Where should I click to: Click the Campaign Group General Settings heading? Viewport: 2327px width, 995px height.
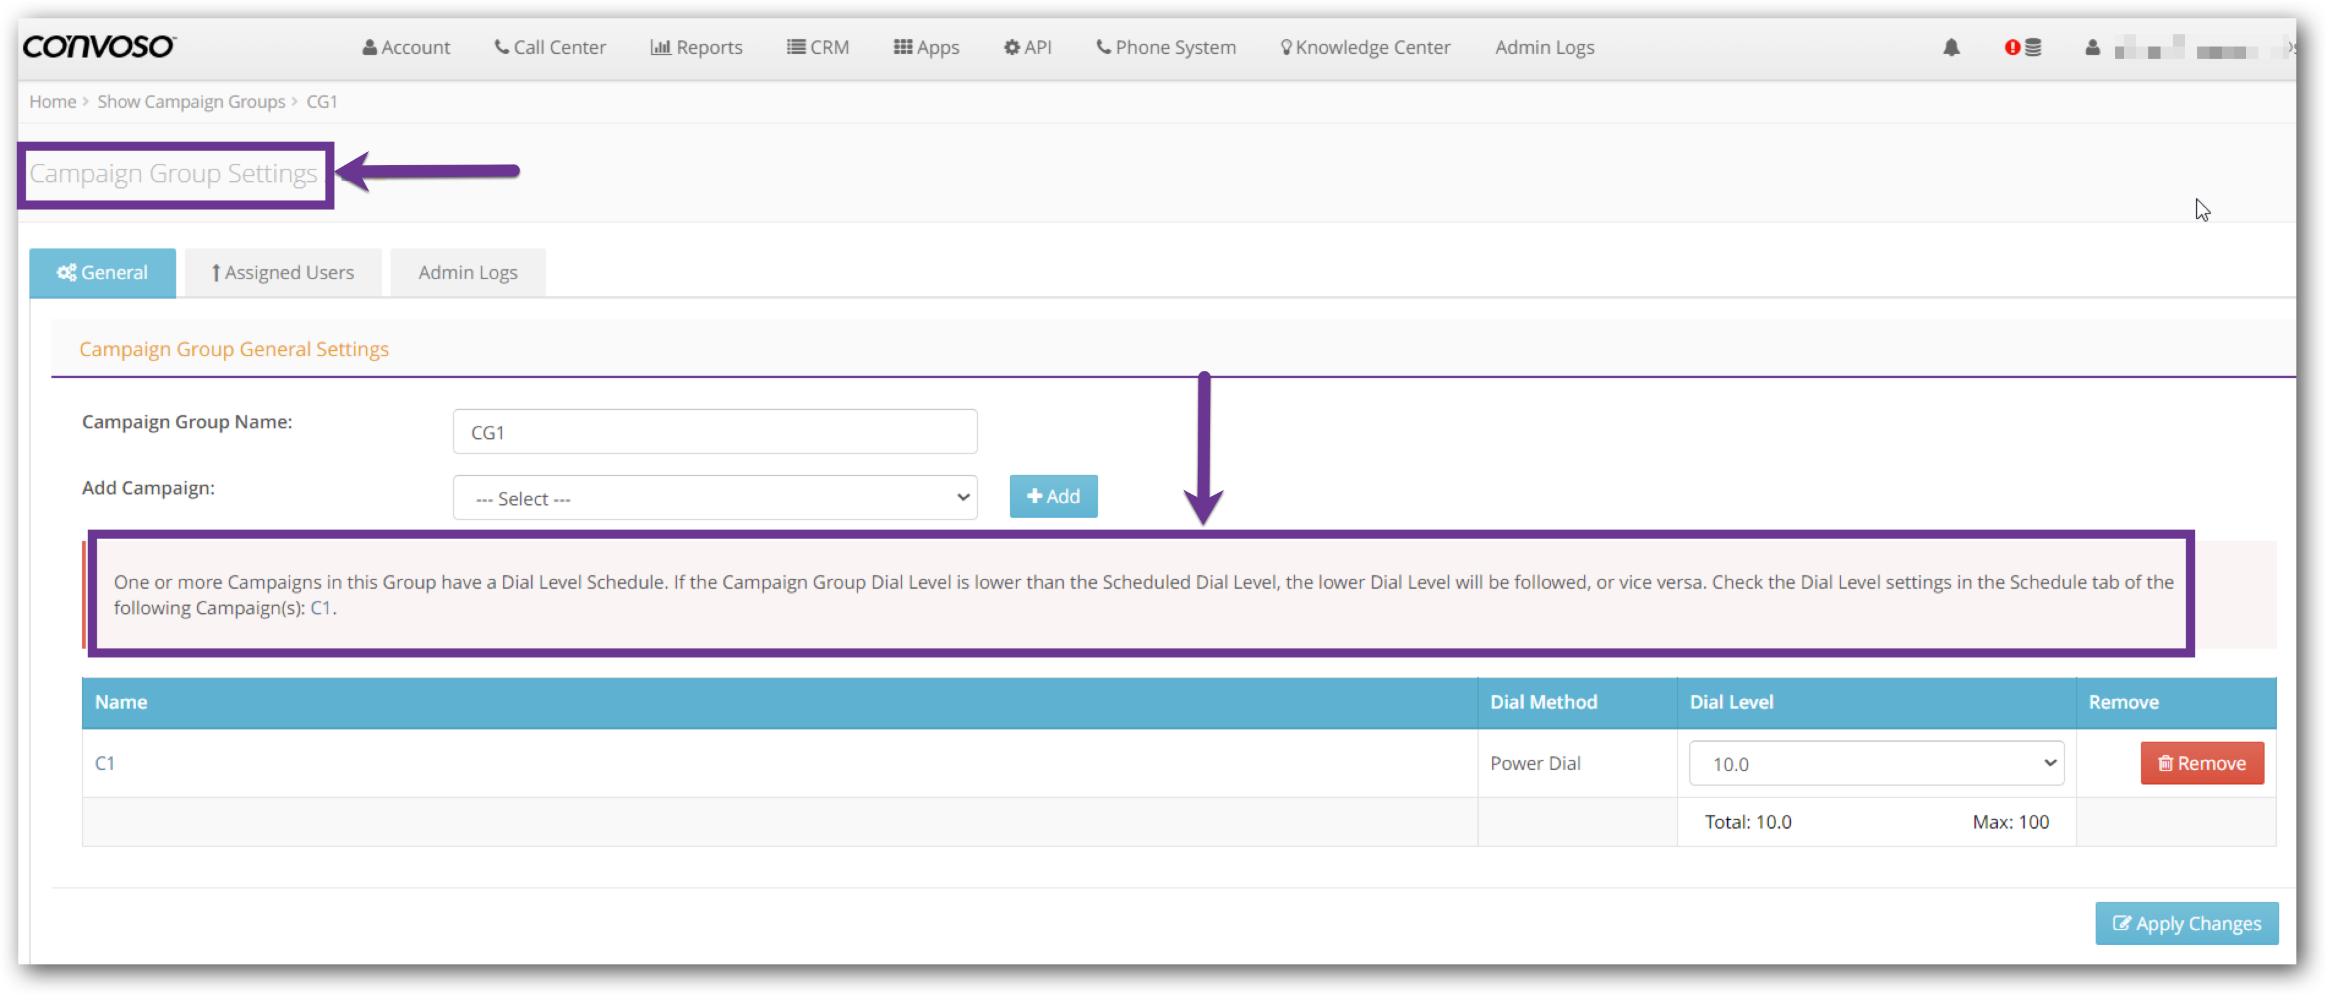(x=234, y=349)
